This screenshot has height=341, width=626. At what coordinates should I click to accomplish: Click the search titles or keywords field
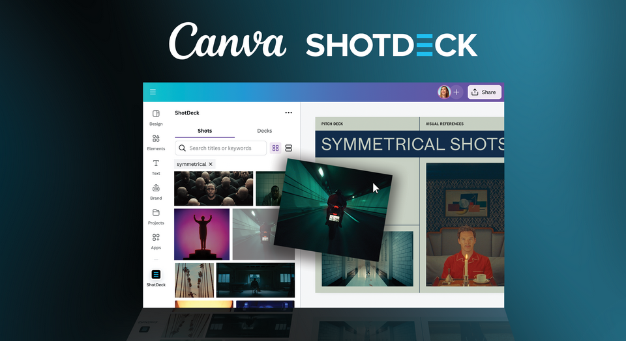(x=221, y=148)
